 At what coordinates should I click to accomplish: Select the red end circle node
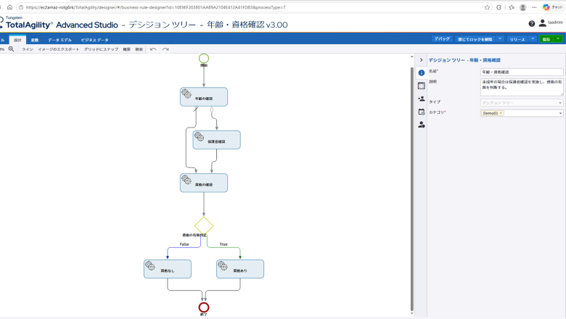[204, 307]
